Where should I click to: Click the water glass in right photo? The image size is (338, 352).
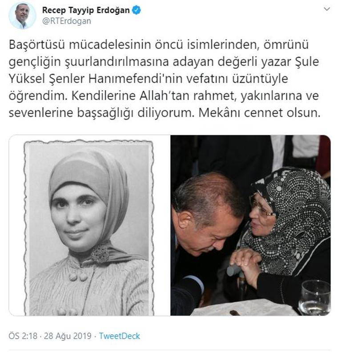[314, 297]
